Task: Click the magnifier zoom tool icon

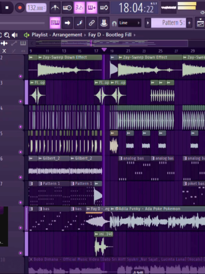Action: point(7,35)
